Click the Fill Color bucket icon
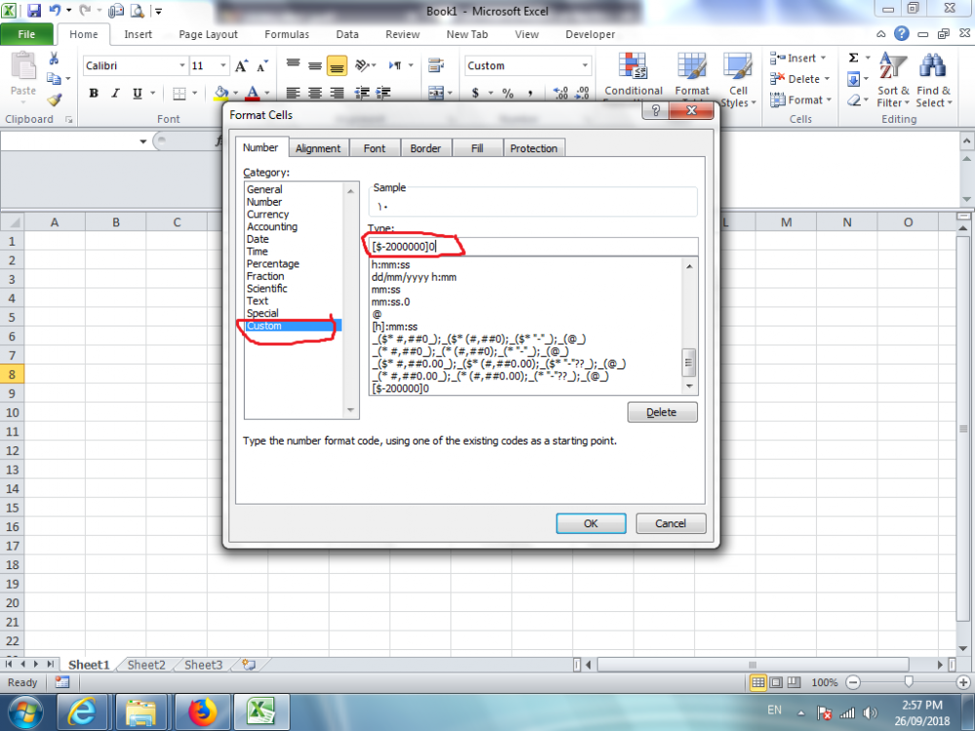Image resolution: width=975 pixels, height=731 pixels. tap(220, 94)
